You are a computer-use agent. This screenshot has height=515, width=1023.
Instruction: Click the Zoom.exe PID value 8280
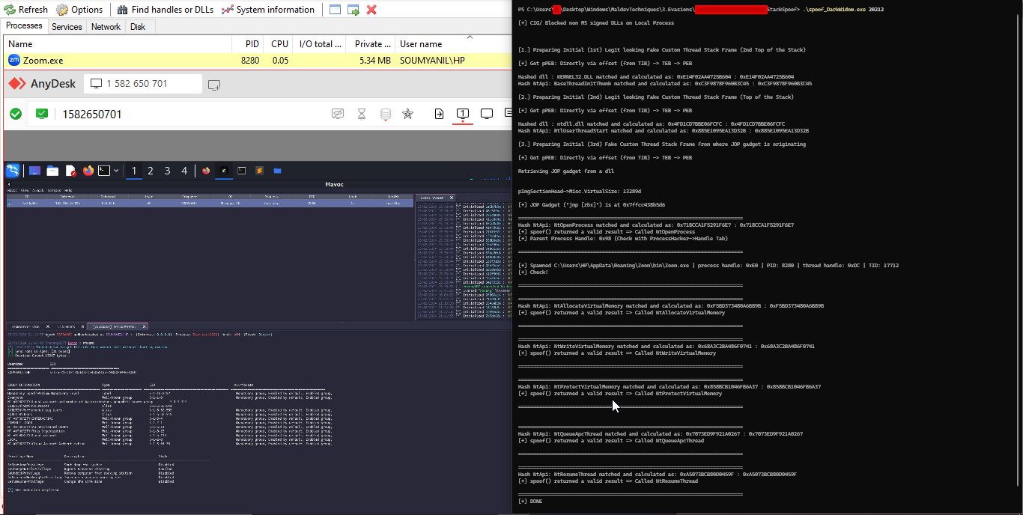250,61
